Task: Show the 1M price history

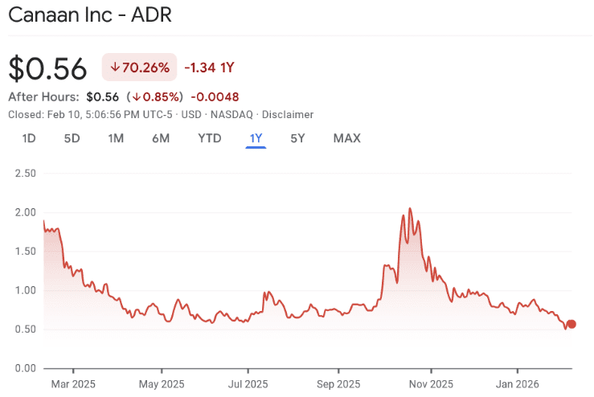Action: (x=116, y=138)
